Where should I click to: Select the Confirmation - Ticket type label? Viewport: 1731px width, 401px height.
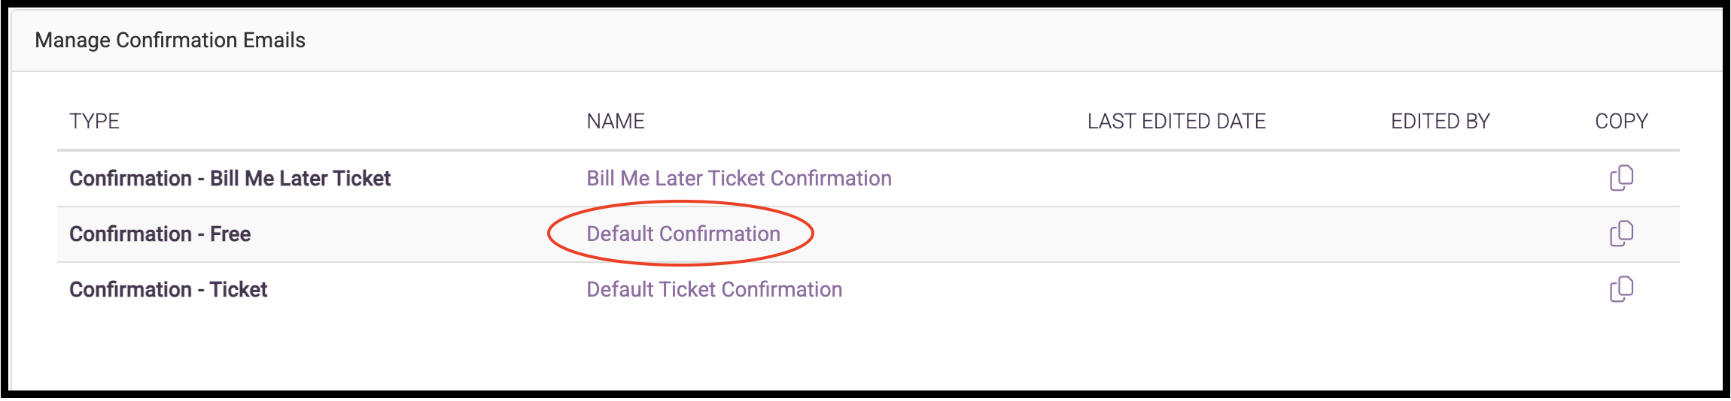[x=169, y=290]
